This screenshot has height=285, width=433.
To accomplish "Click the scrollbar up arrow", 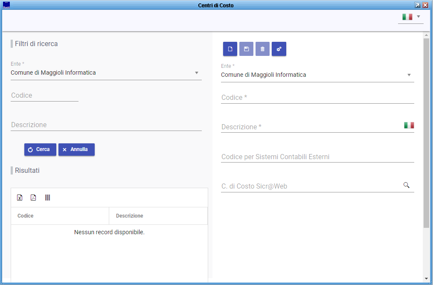I will [x=426, y=35].
